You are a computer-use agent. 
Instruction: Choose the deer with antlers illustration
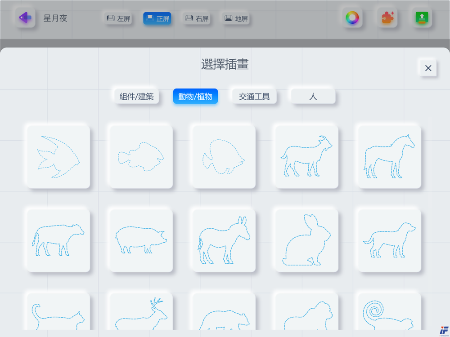141,312
